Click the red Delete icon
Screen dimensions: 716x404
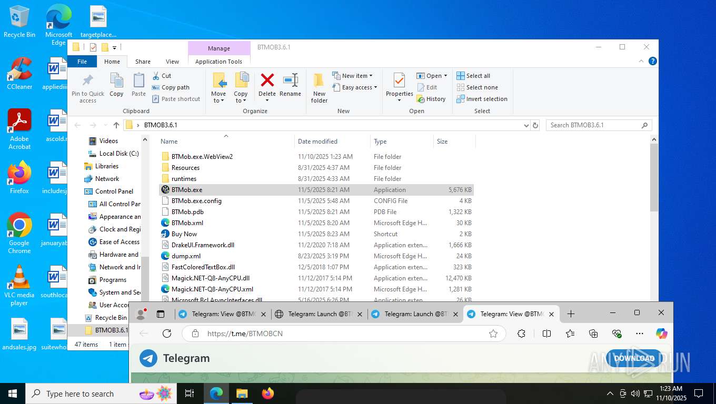(267, 80)
